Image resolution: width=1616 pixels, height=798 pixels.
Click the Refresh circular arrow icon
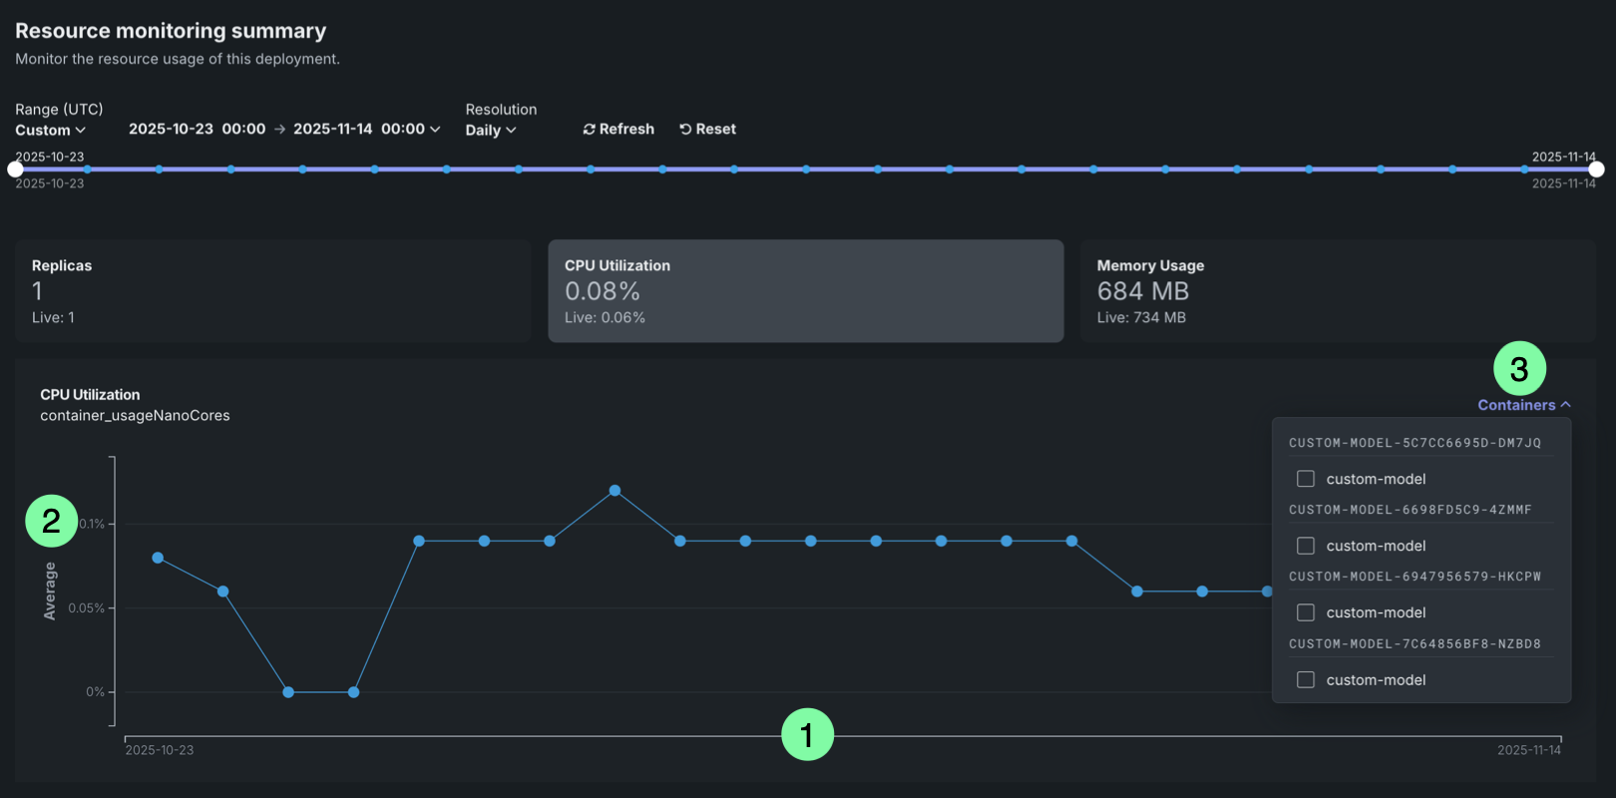[589, 130]
